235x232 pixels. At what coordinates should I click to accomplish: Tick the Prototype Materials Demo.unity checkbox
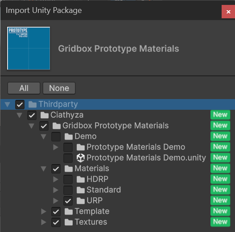pyautogui.click(x=68, y=158)
